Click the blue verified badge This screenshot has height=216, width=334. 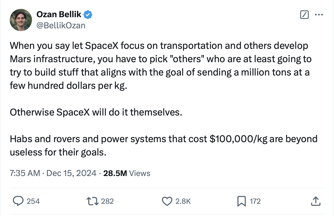point(88,15)
